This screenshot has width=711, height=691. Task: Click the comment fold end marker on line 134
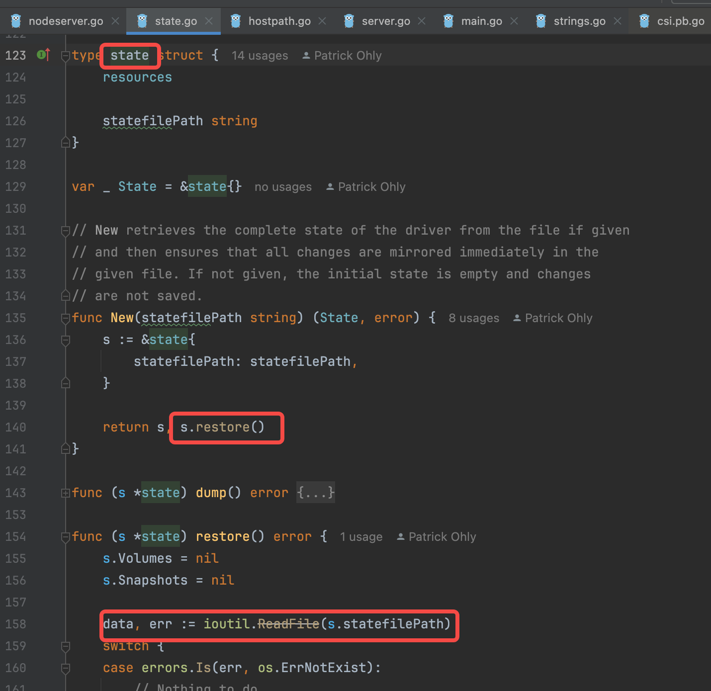click(66, 296)
